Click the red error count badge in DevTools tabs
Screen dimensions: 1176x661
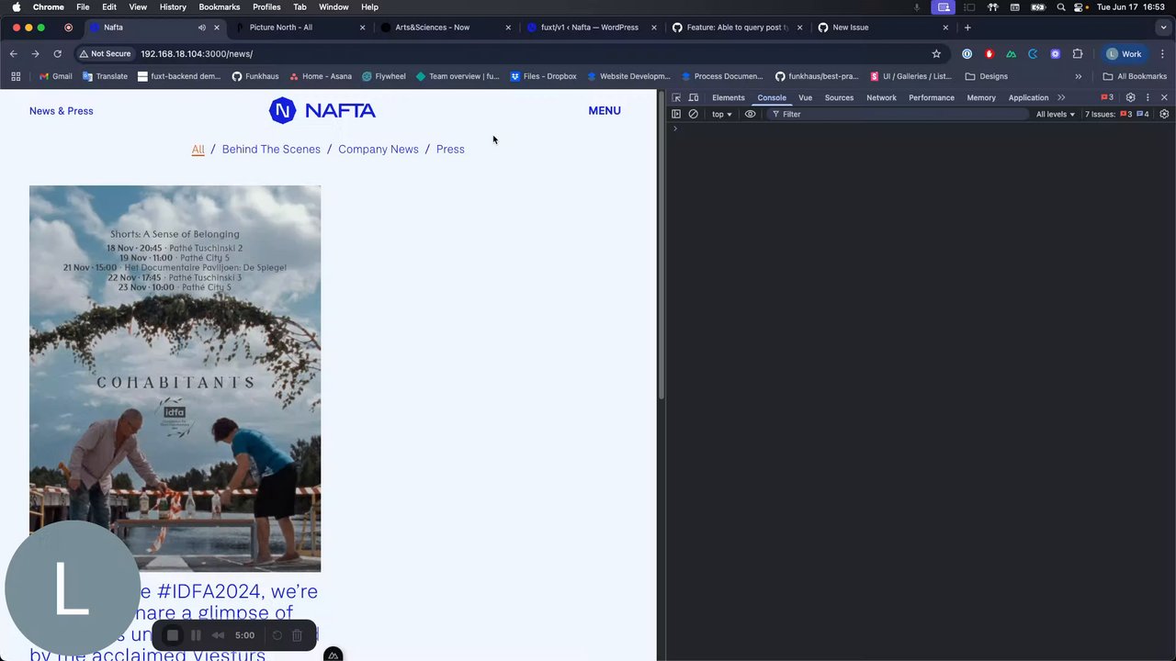[1107, 97]
